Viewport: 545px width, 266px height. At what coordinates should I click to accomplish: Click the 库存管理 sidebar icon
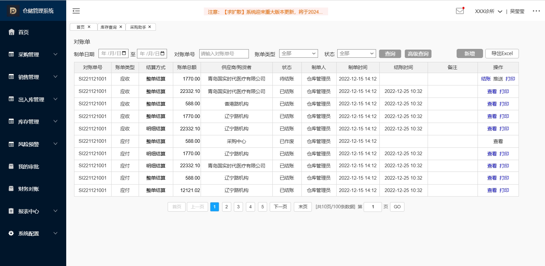11,121
